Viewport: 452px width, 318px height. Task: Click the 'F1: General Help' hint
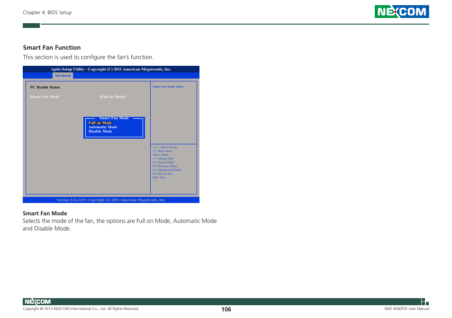coord(163,162)
